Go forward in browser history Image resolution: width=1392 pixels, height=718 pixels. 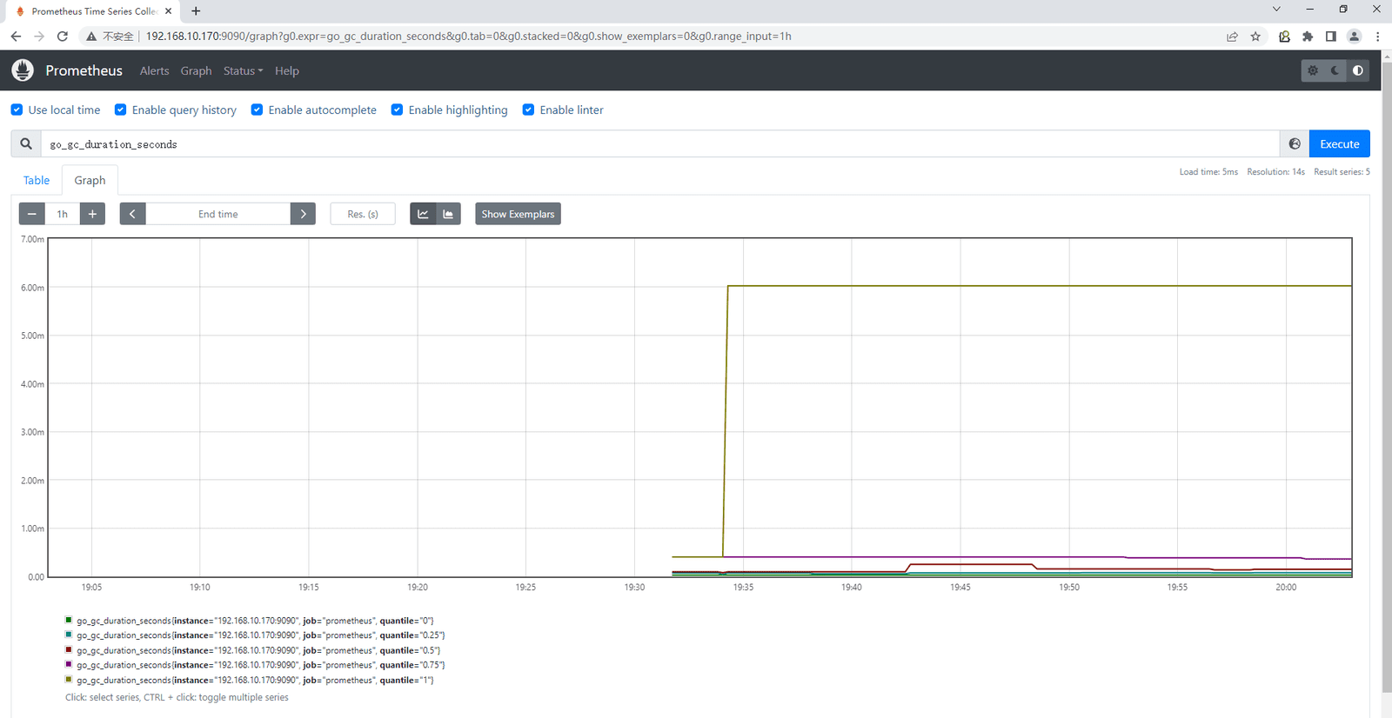tap(39, 37)
